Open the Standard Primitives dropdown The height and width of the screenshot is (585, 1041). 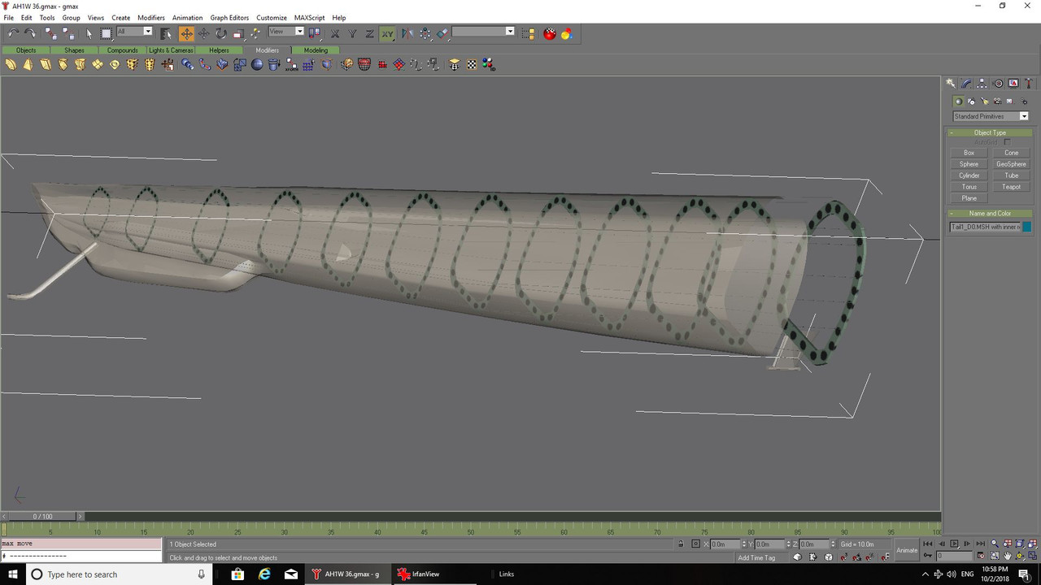click(x=991, y=116)
